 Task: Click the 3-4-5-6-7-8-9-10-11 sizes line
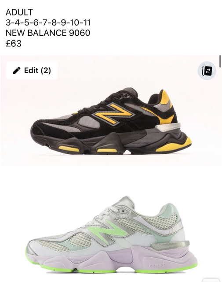[x=48, y=22]
